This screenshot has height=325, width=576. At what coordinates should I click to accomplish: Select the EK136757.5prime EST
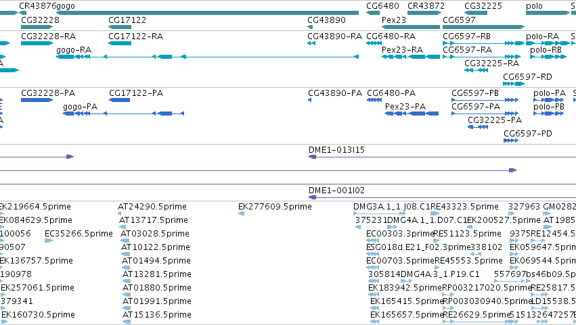pyautogui.click(x=2, y=268)
